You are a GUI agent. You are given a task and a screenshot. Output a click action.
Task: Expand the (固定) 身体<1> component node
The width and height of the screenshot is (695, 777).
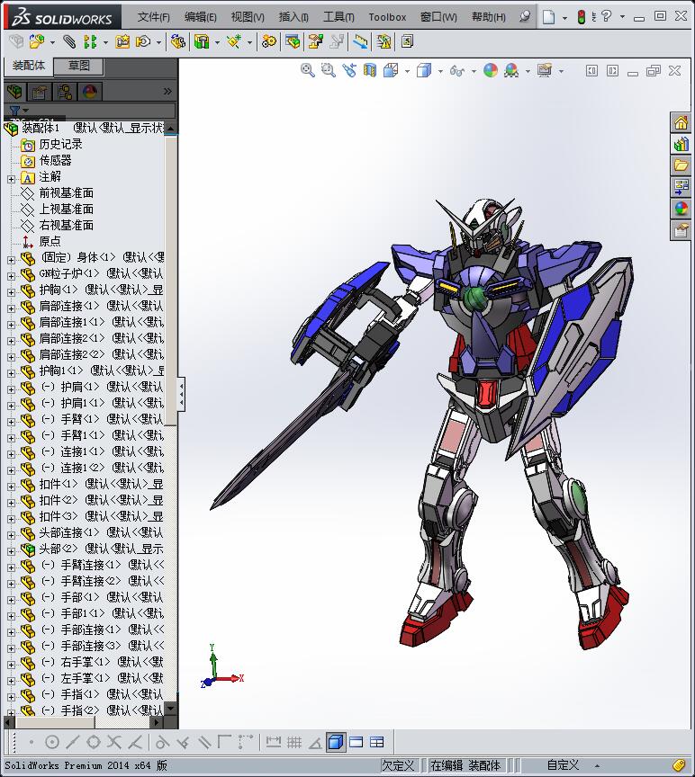[12, 260]
